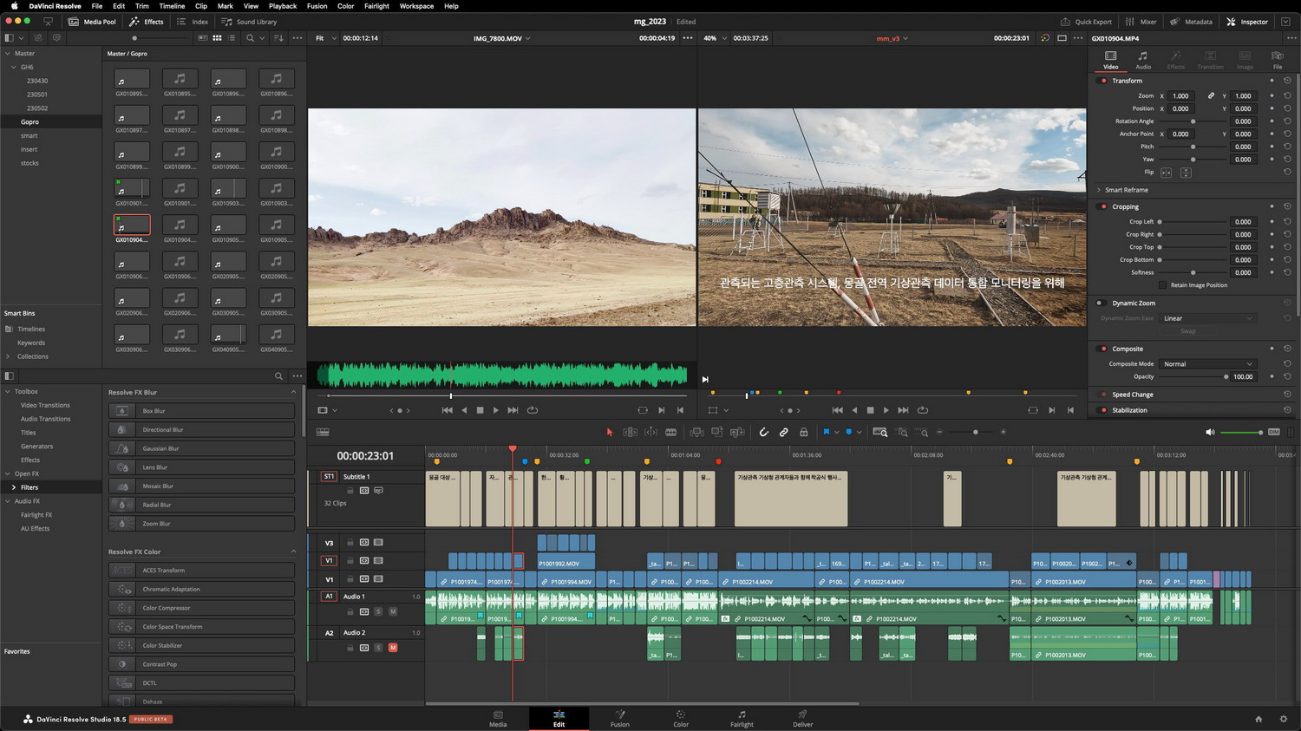The width and height of the screenshot is (1301, 731).
Task: Click the Quick Export button
Action: [x=1086, y=22]
